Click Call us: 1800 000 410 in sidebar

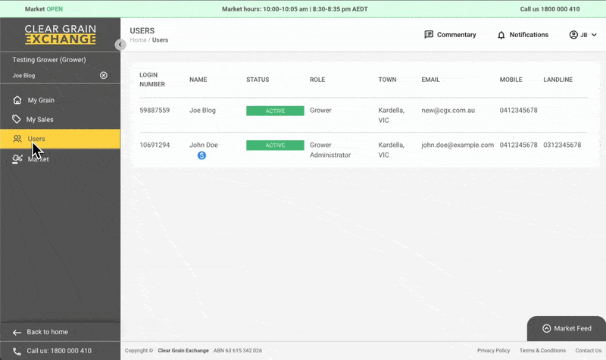[59, 351]
